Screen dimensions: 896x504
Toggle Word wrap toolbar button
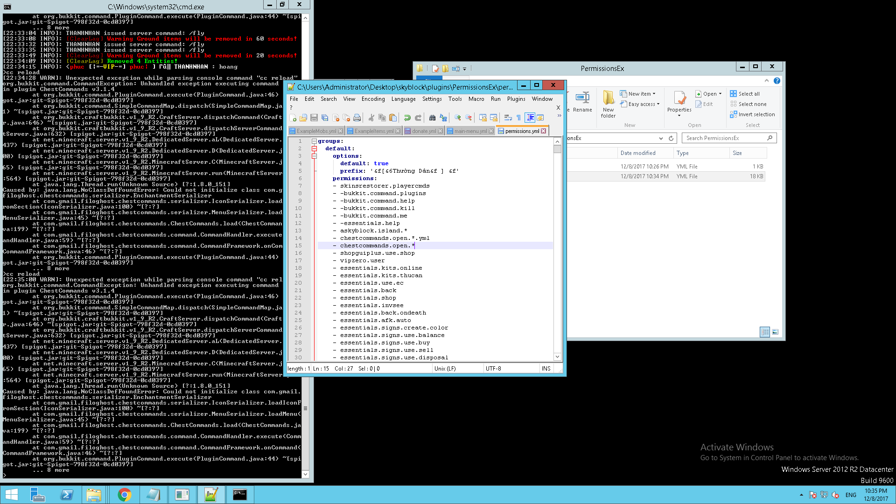[508, 118]
